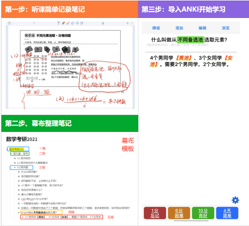This screenshot has height=226, width=249.
Task: Click outline item 什么叫做从不同备选池选取元素?
Action: 39,212
